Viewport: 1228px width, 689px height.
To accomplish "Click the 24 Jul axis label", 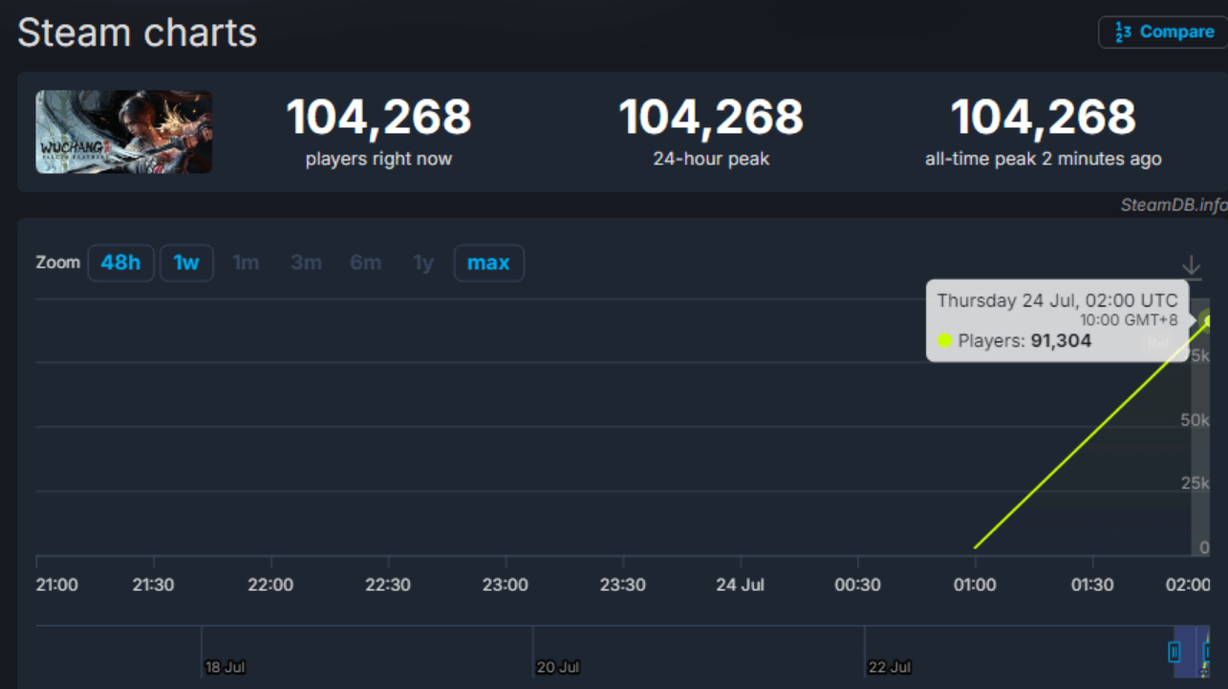I will click(741, 585).
